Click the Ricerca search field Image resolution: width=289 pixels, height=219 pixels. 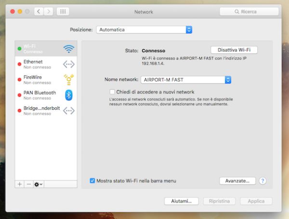[x=249, y=11]
